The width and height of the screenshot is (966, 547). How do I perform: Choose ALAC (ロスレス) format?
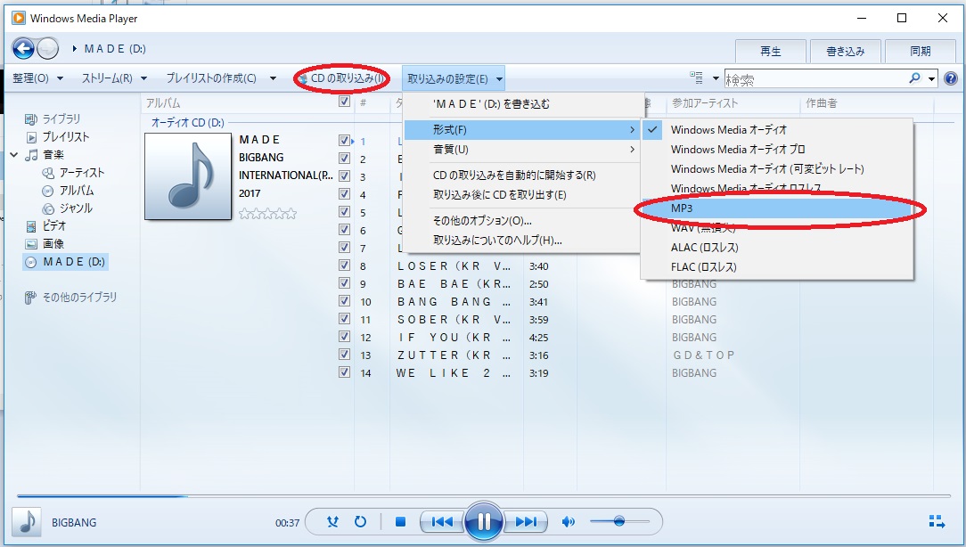click(x=777, y=247)
